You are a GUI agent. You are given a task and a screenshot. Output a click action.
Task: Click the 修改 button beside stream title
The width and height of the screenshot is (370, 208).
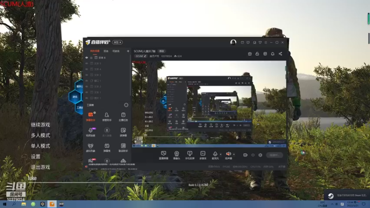click(161, 51)
